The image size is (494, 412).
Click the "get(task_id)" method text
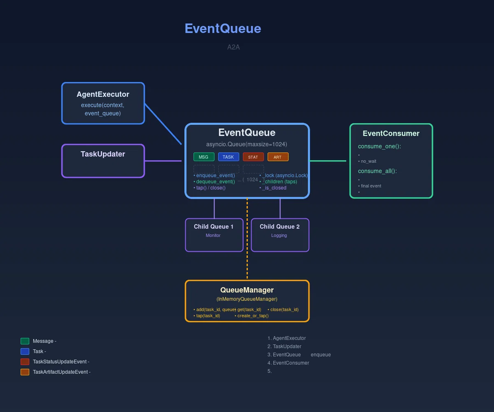click(248, 309)
